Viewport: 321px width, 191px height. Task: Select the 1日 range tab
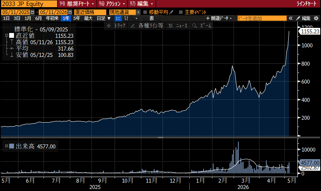coord(6,18)
